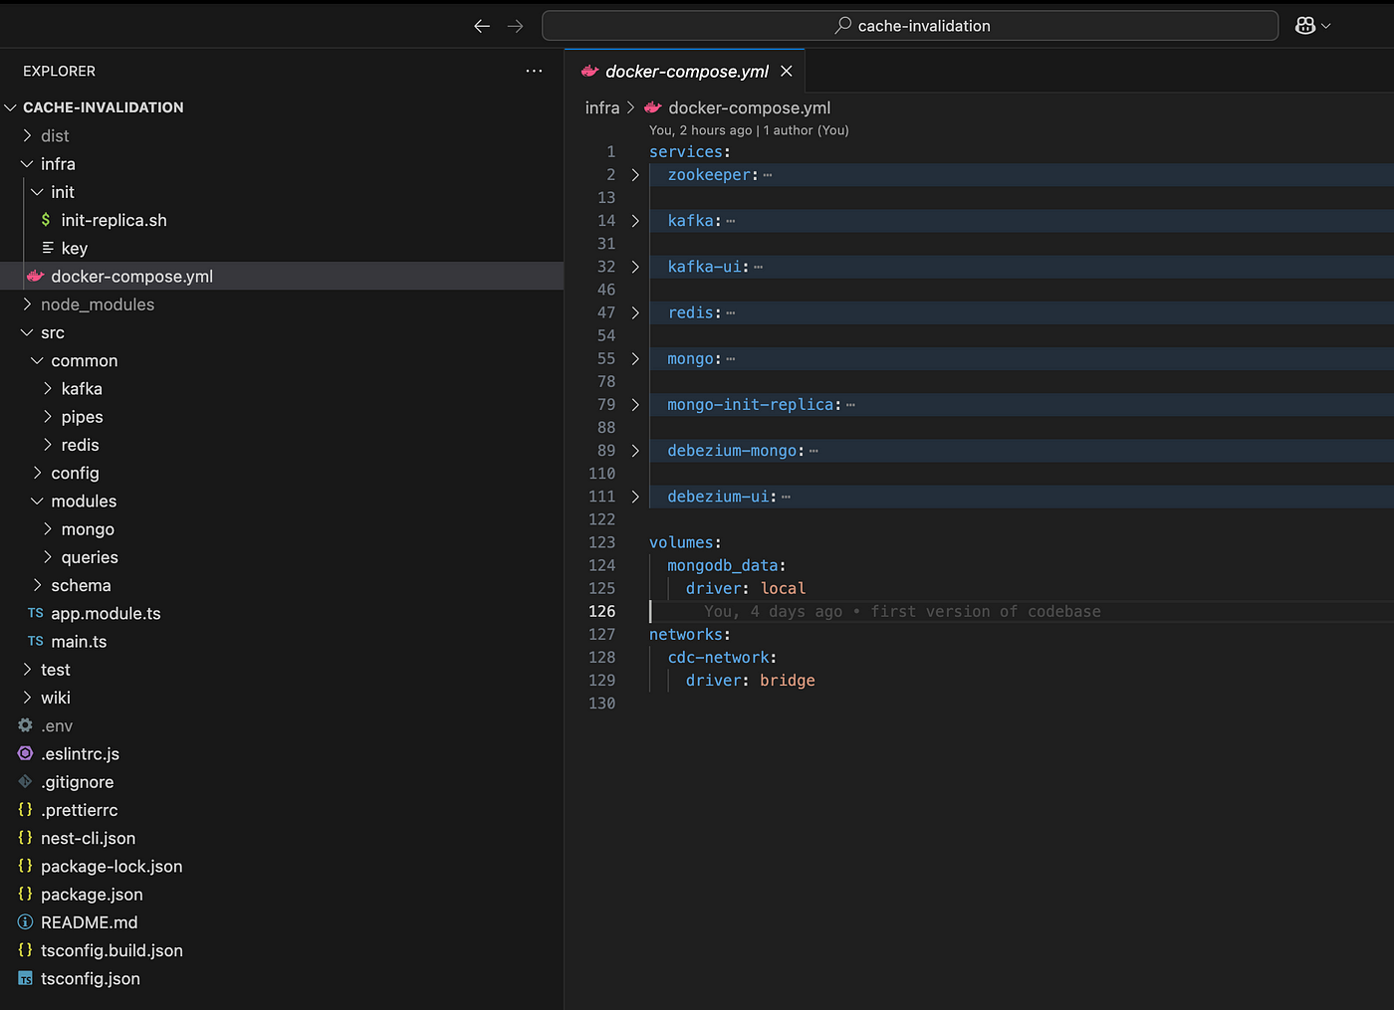Open the key file
Screen dimensions: 1394x1010
point(282,248)
